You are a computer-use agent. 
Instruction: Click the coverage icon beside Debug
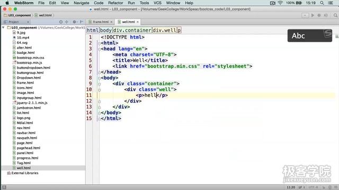click(x=326, y=15)
